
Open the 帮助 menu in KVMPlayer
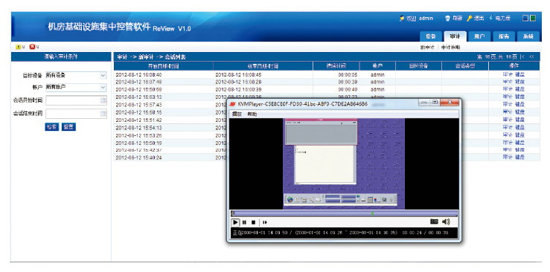click(x=252, y=114)
